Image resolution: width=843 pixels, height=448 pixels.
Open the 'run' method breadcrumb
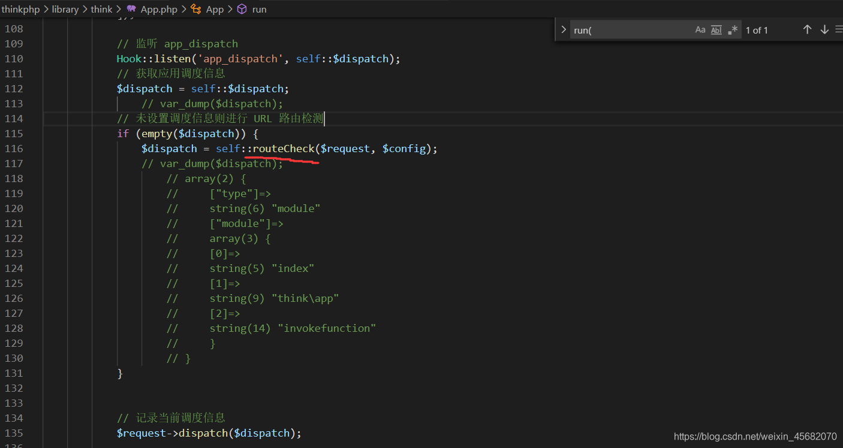click(259, 9)
